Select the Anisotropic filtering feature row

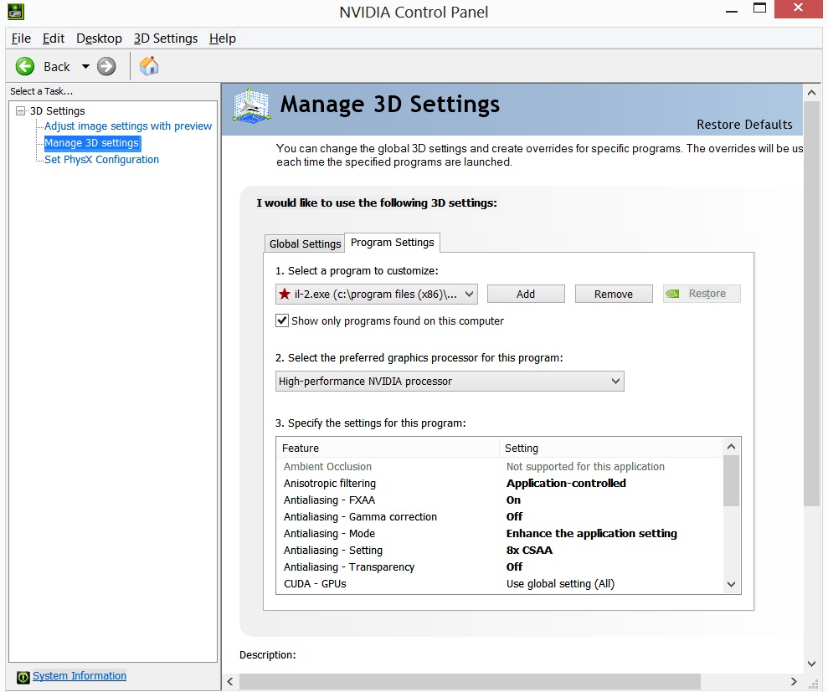[499, 484]
